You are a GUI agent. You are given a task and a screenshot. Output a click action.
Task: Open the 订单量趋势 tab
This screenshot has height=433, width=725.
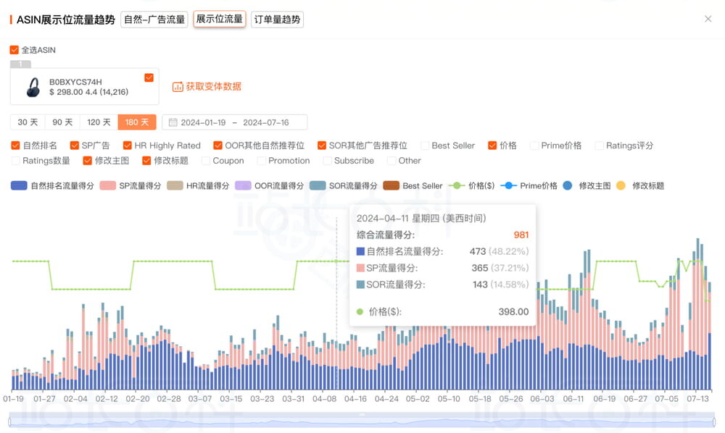click(277, 20)
